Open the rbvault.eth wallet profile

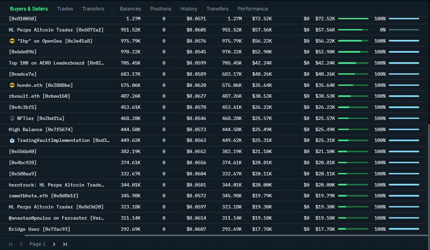[x=39, y=96]
